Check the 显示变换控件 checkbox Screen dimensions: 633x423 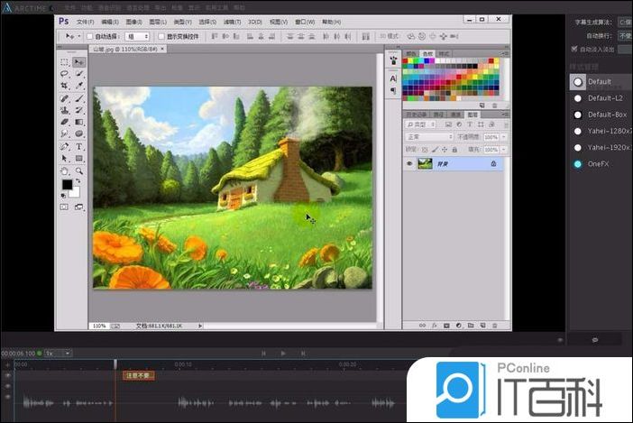pyautogui.click(x=161, y=36)
